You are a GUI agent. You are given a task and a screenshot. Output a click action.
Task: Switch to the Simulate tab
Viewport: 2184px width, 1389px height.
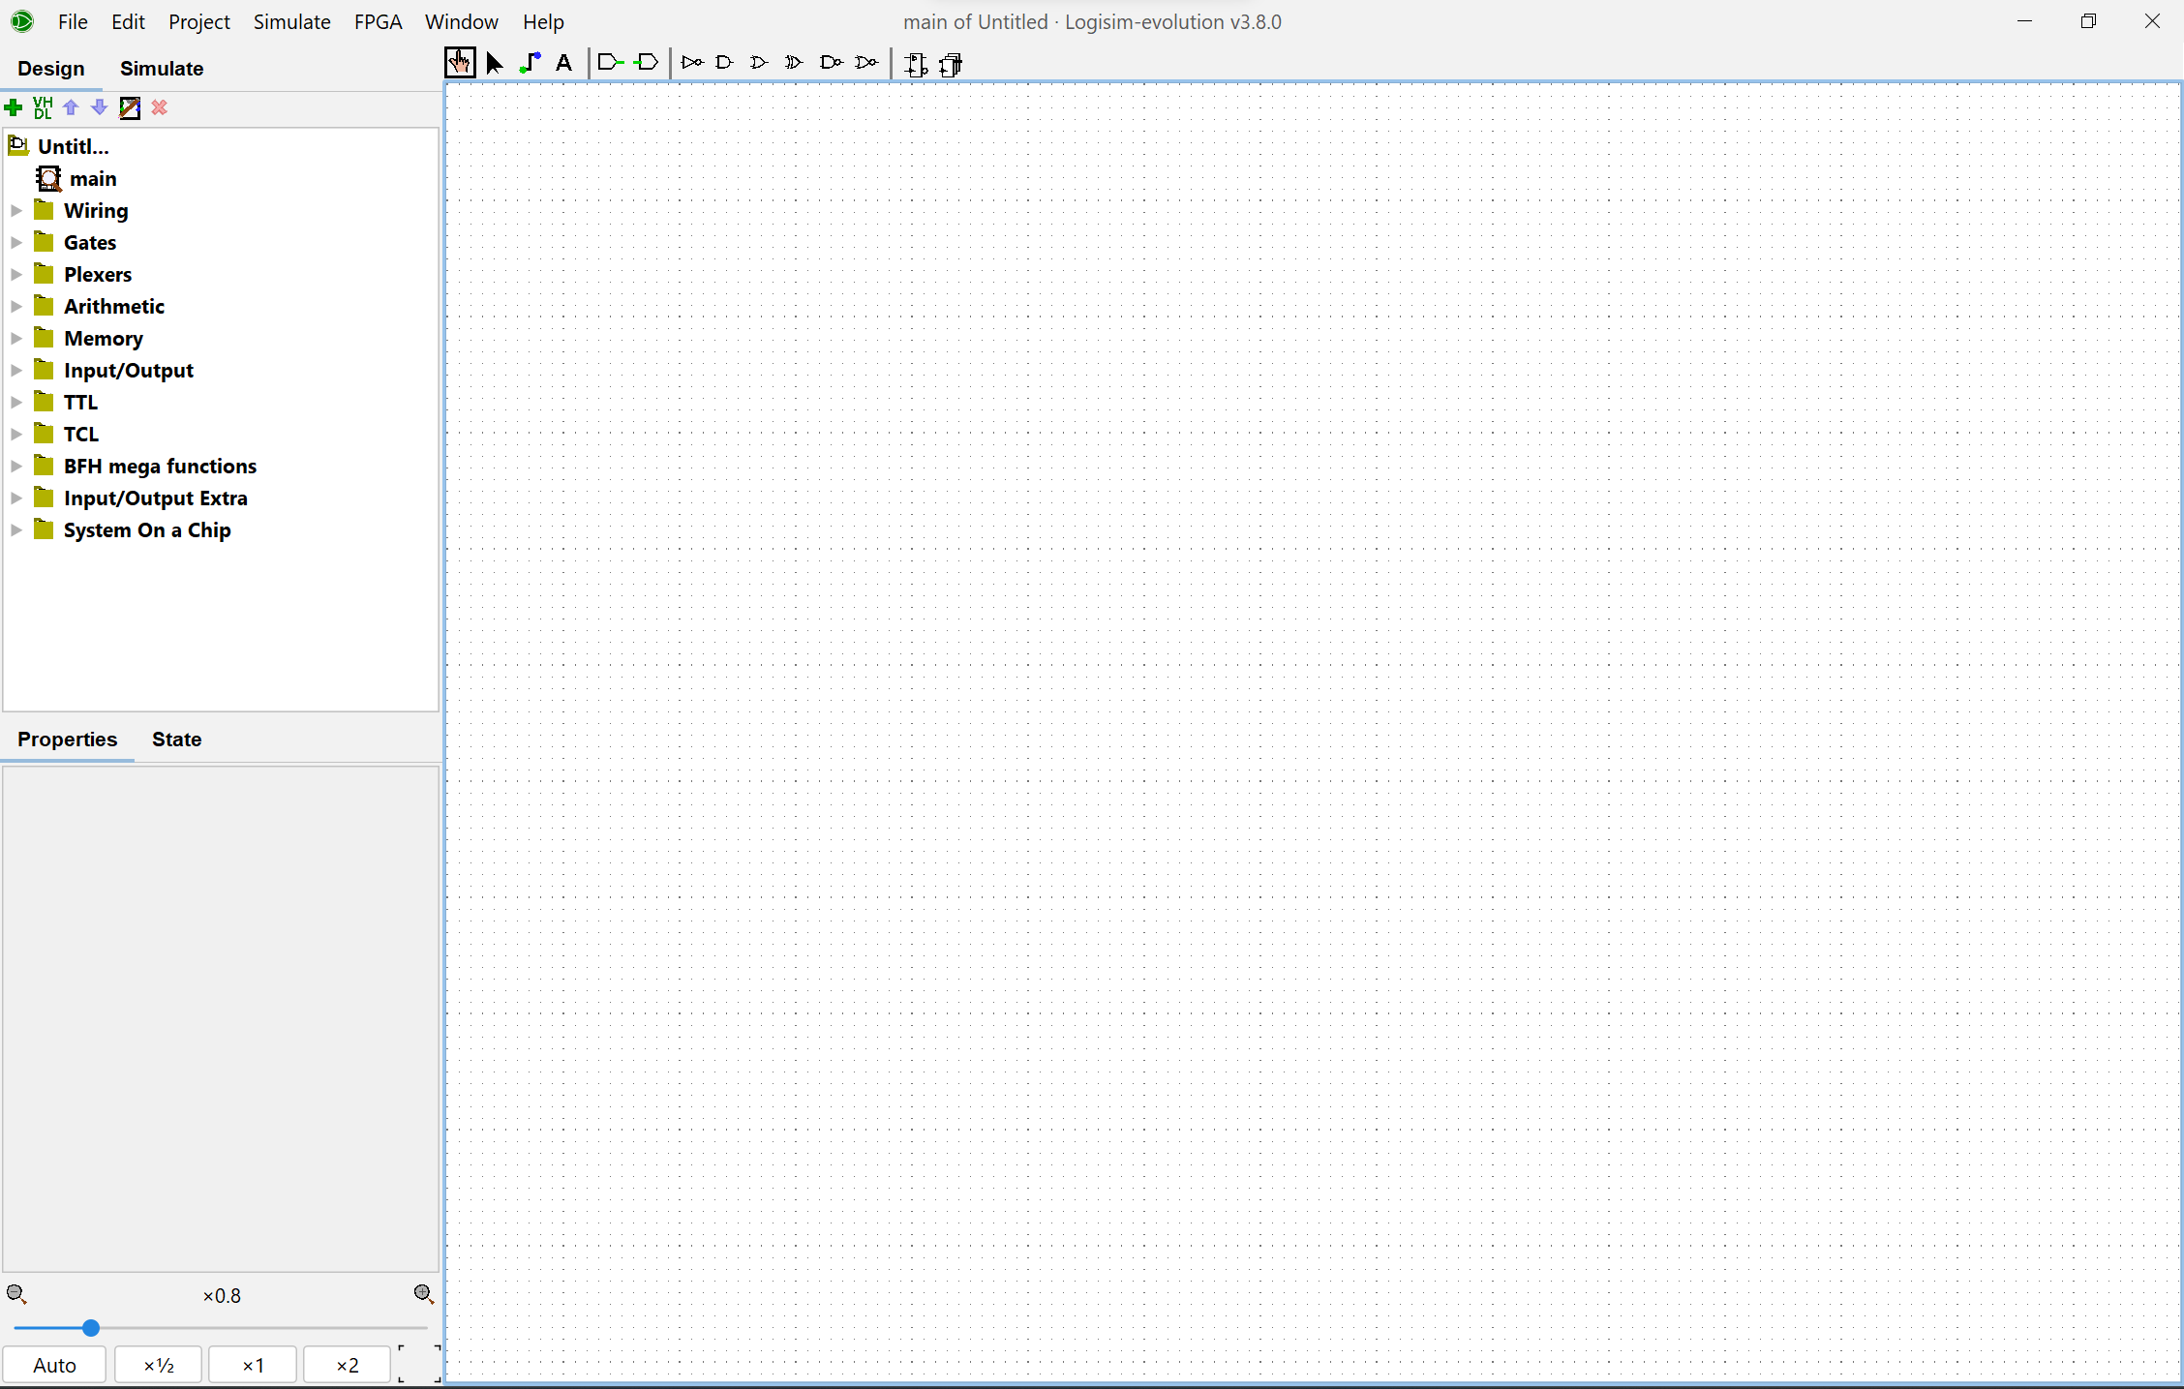point(162,69)
